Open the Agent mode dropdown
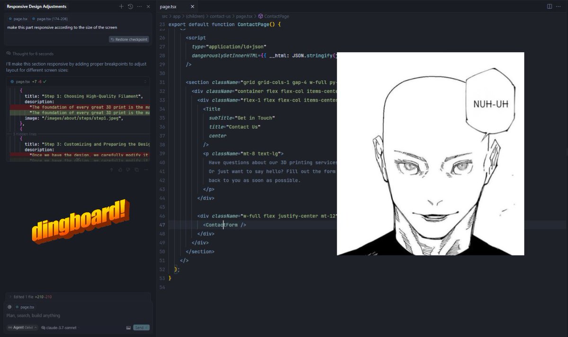This screenshot has height=337, width=568. 22,328
